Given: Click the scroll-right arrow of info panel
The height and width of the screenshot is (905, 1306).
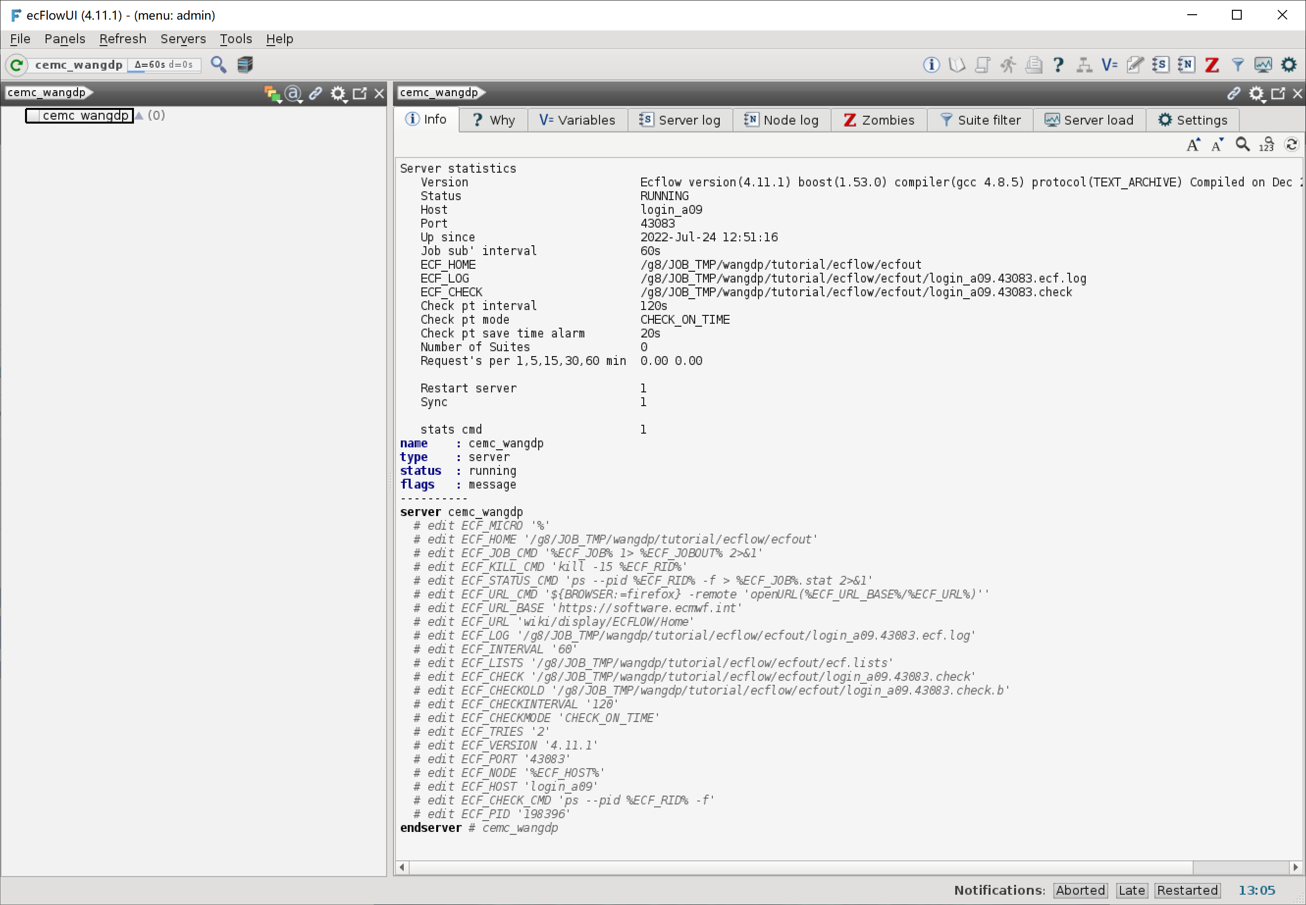Looking at the screenshot, I should click(x=1296, y=868).
